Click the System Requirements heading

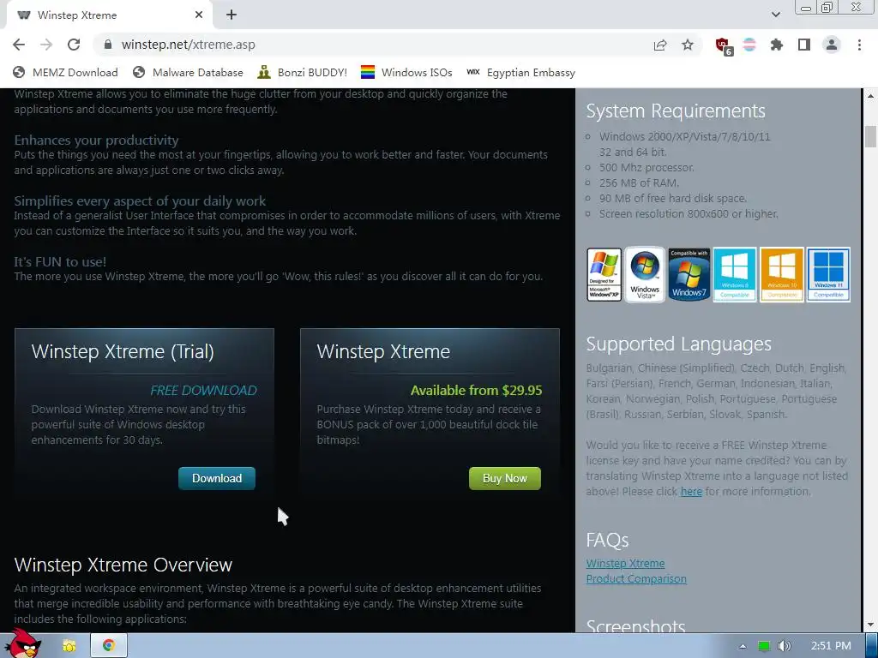click(676, 111)
